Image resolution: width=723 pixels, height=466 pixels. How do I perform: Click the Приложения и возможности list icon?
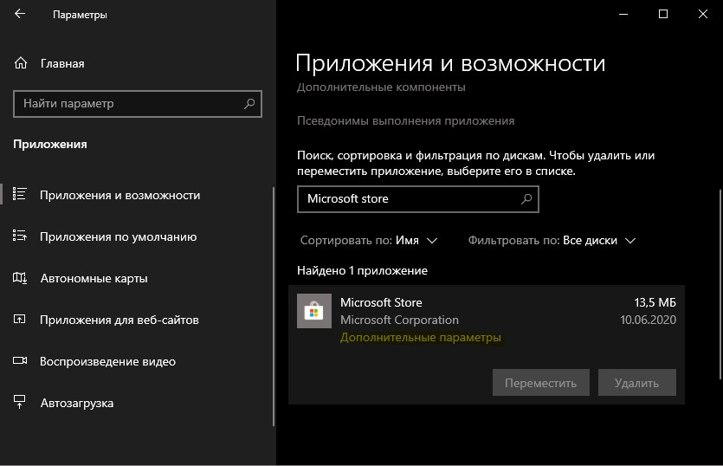click(20, 194)
